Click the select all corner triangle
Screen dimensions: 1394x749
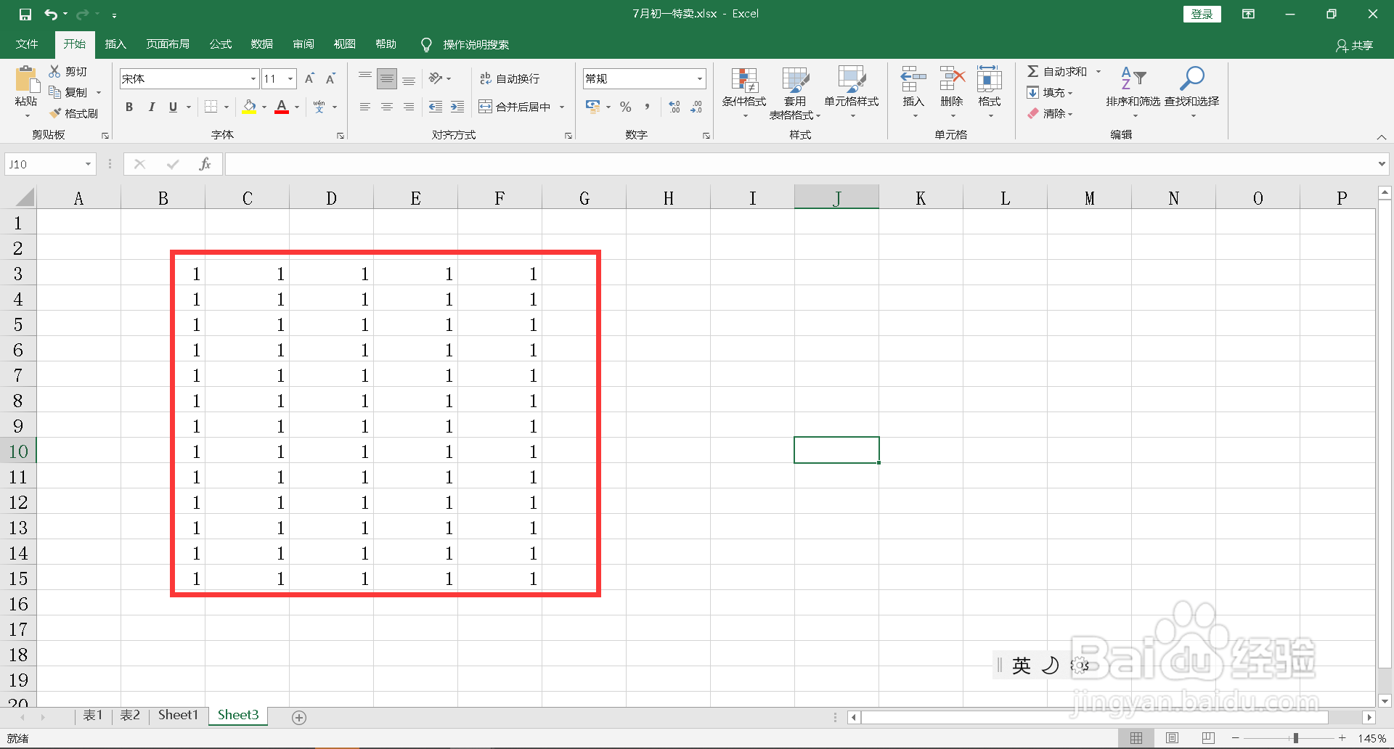click(x=25, y=197)
